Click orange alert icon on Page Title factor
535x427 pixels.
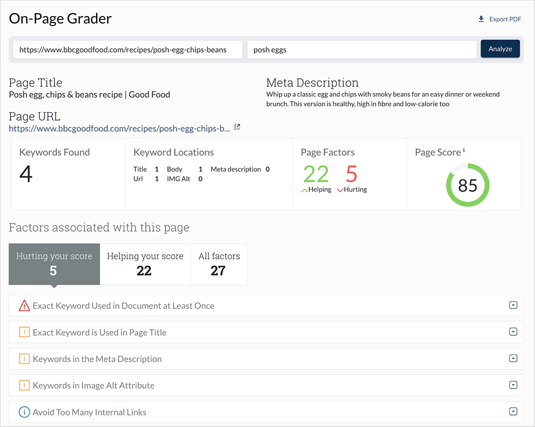tap(23, 332)
